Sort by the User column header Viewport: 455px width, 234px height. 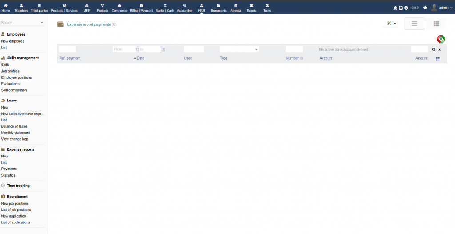[188, 58]
